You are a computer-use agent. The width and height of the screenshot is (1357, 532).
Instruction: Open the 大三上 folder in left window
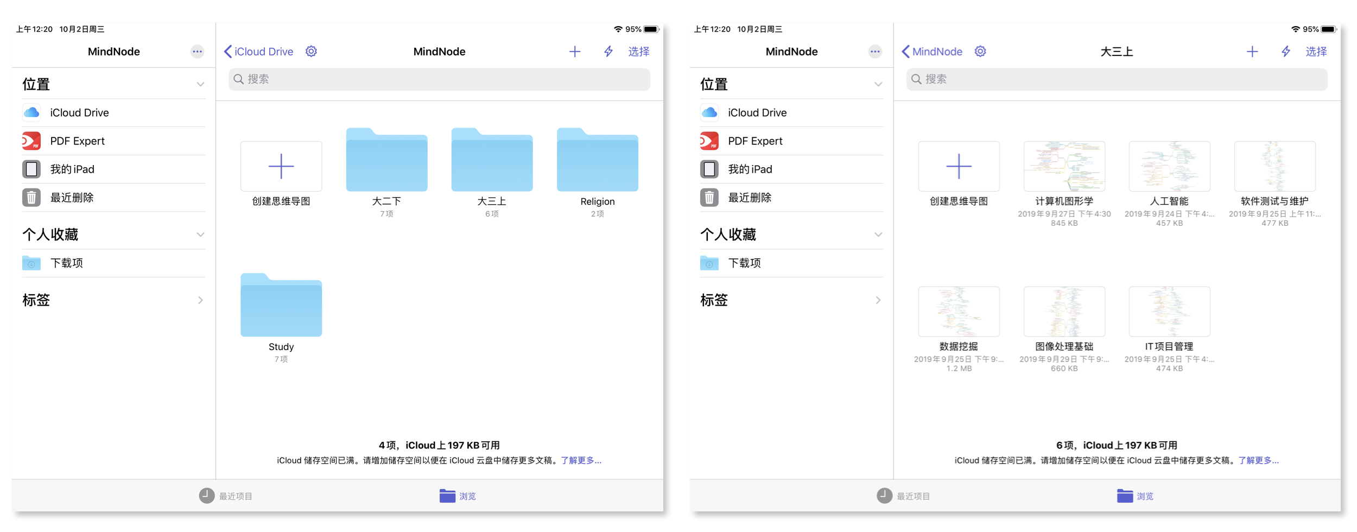point(492,160)
